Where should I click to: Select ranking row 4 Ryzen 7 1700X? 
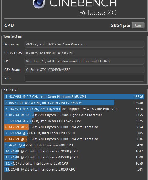pos(74,115)
